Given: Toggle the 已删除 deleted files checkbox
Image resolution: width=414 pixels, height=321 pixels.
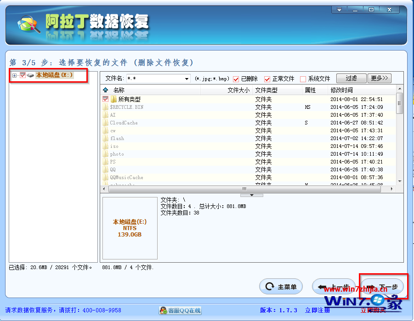Looking at the screenshot, I should (x=236, y=79).
